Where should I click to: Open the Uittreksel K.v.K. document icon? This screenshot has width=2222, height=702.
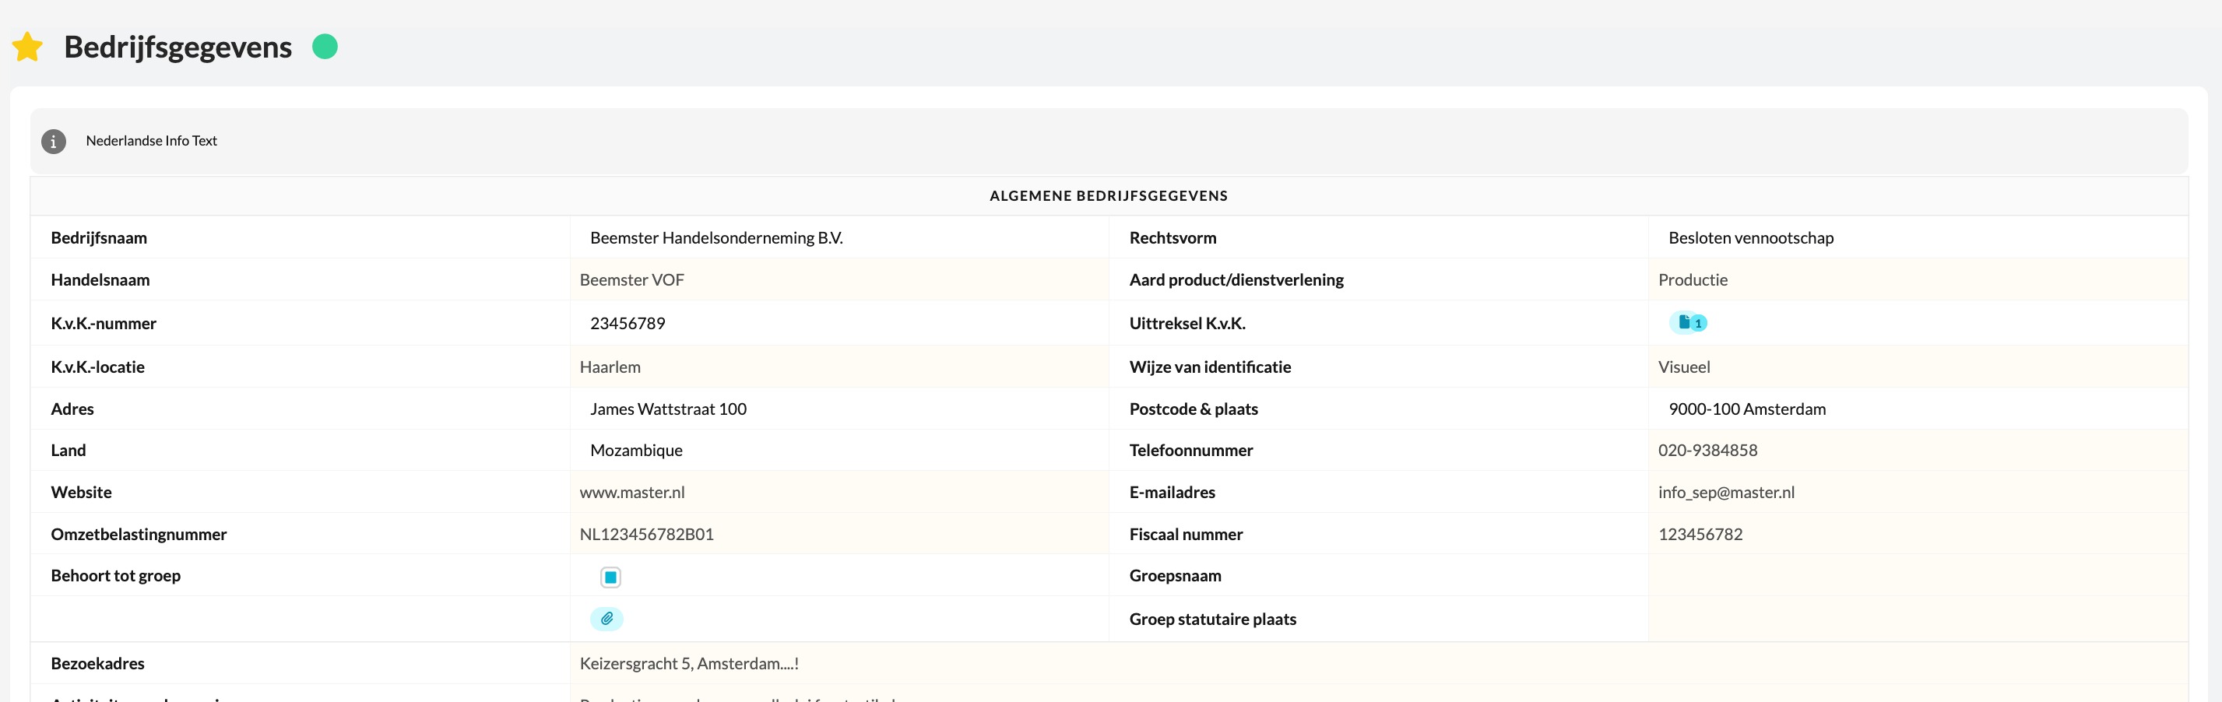(1687, 324)
